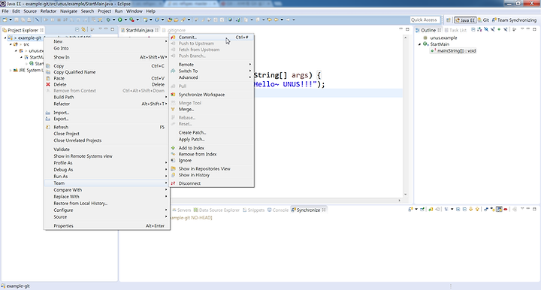Click the New wizard icon at the toolbar's start

[5, 20]
